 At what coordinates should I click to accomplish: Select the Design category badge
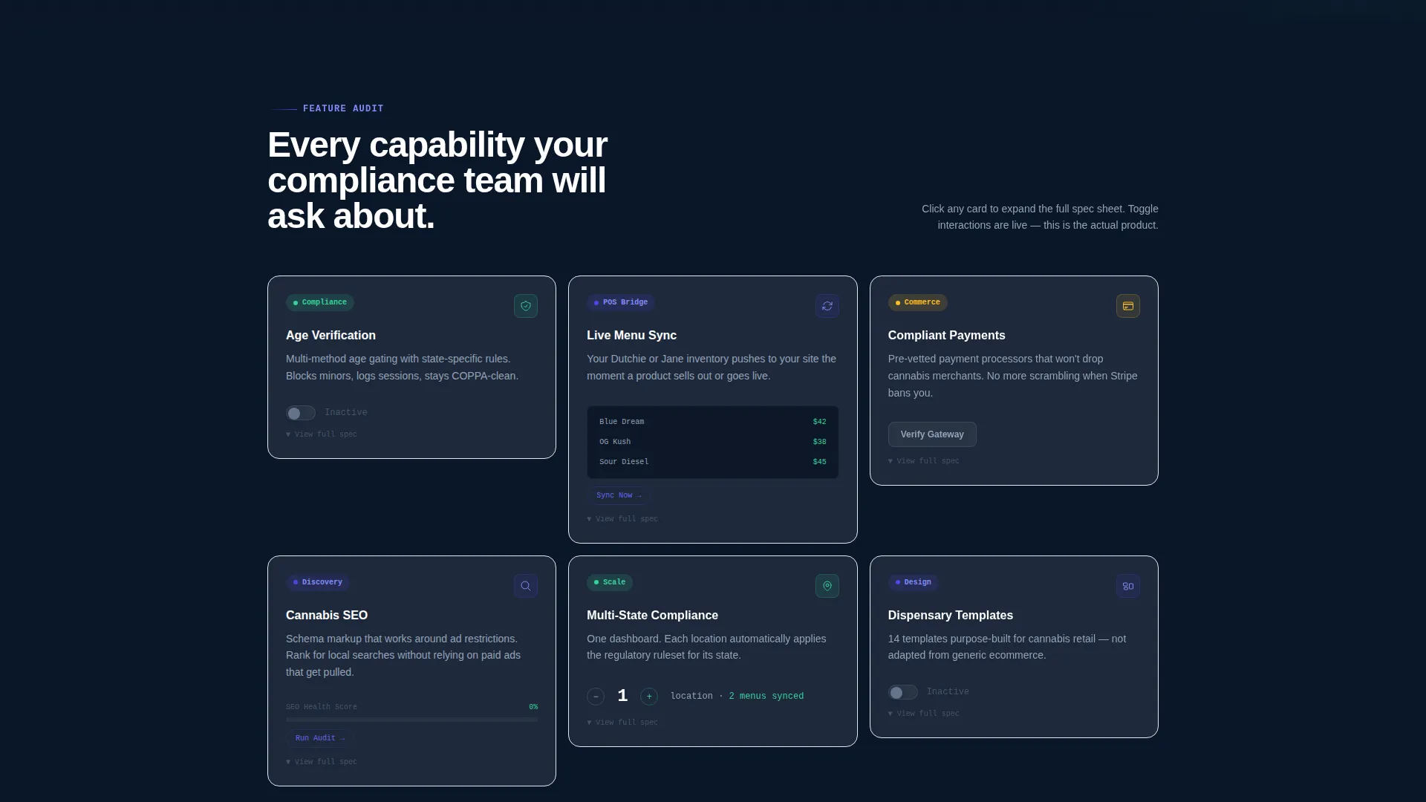[914, 582]
